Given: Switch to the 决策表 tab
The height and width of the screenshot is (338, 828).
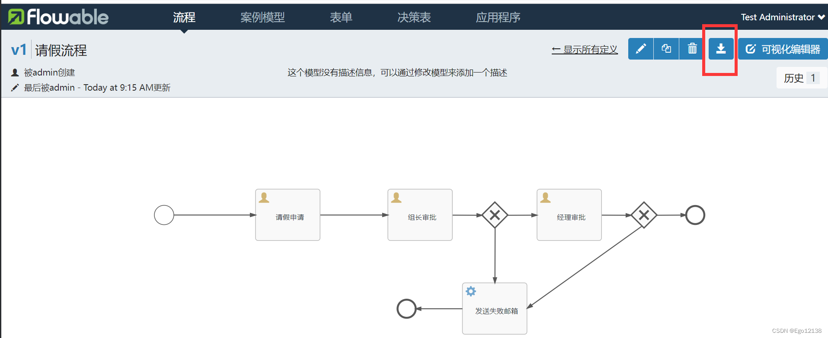Looking at the screenshot, I should click(x=414, y=17).
